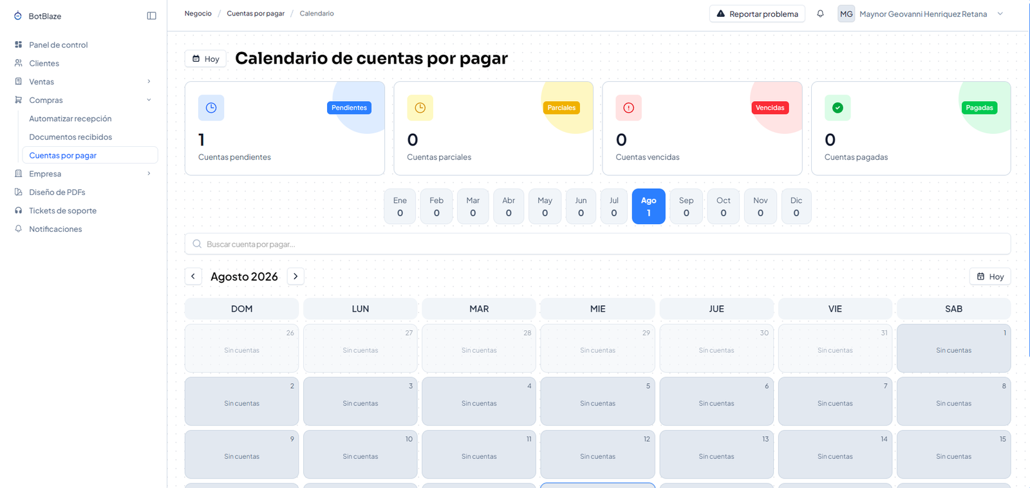Click the Pagadas badge
The image size is (1030, 488).
point(979,108)
